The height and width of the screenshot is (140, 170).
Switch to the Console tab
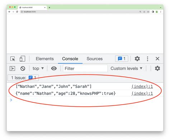[70, 59]
